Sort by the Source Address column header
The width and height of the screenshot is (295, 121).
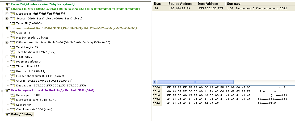(181, 3)
